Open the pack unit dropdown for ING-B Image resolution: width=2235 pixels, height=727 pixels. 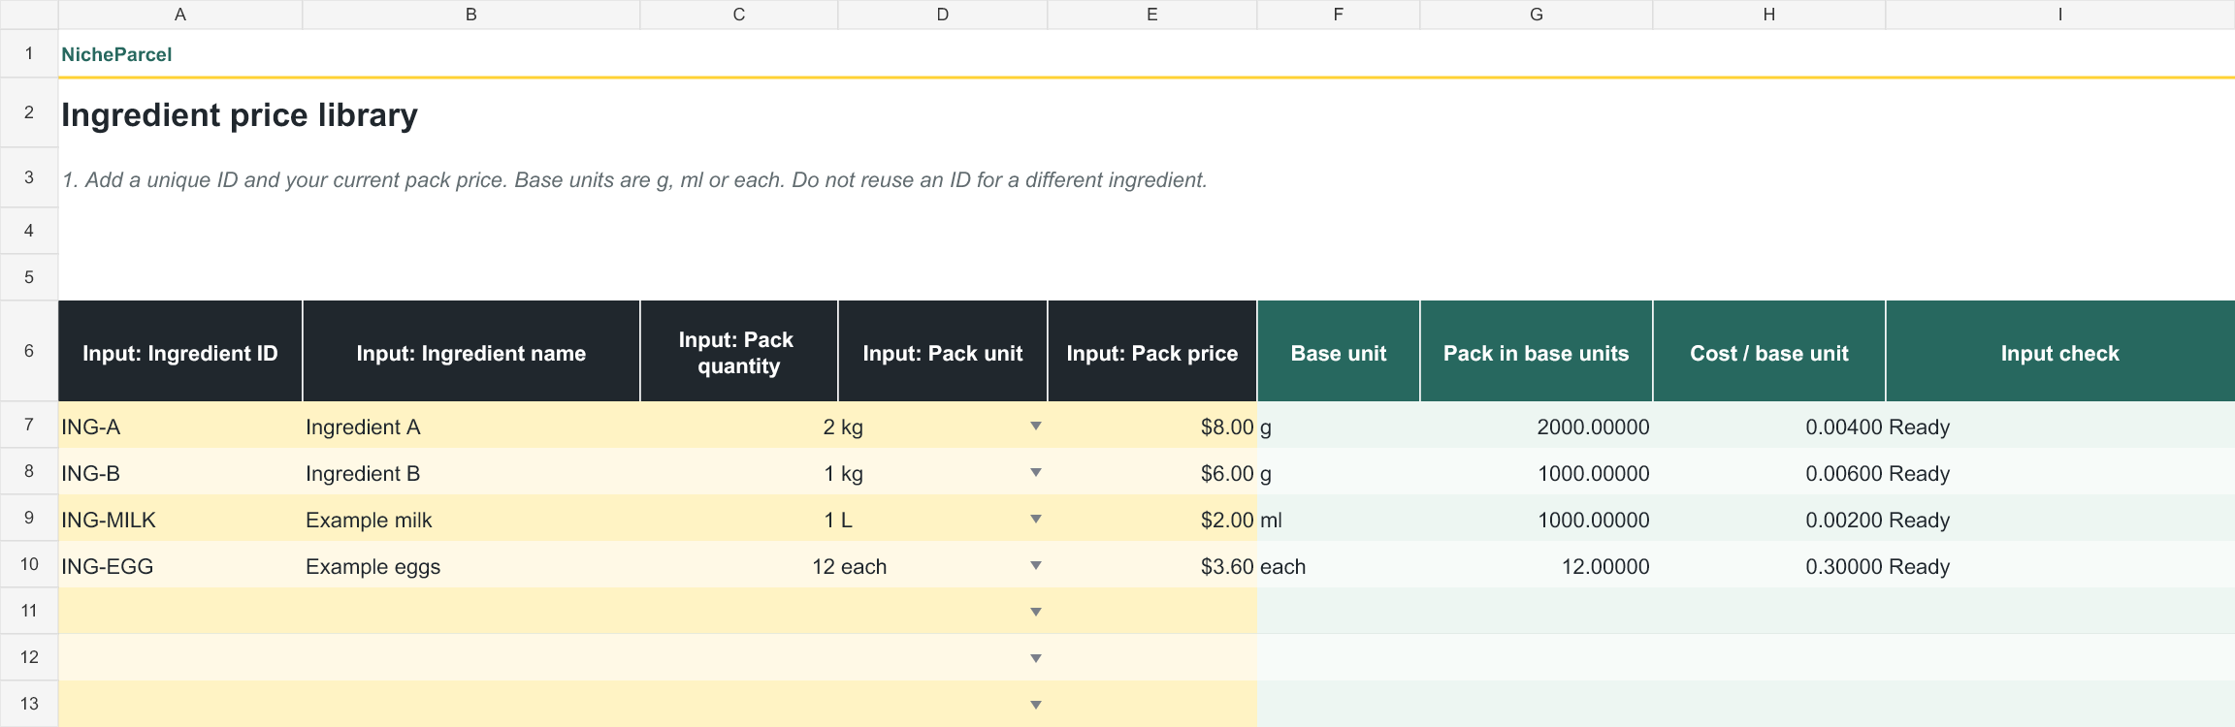pyautogui.click(x=1036, y=472)
